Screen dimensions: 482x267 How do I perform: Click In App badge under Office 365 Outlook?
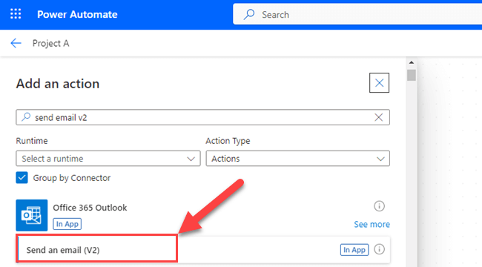[67, 224]
